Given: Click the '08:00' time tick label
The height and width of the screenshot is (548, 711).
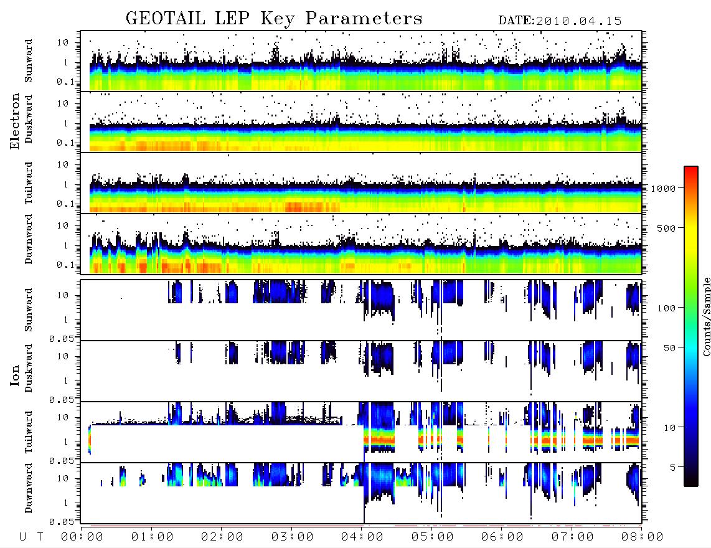Looking at the screenshot, I should pyautogui.click(x=643, y=537).
